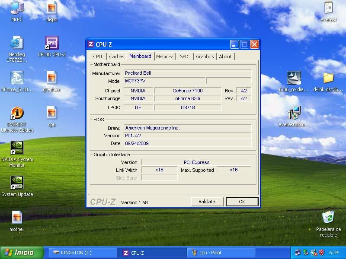The image size is (346, 259).
Task: Click the Chipset model GeForce 7100 field
Action: (x=188, y=91)
